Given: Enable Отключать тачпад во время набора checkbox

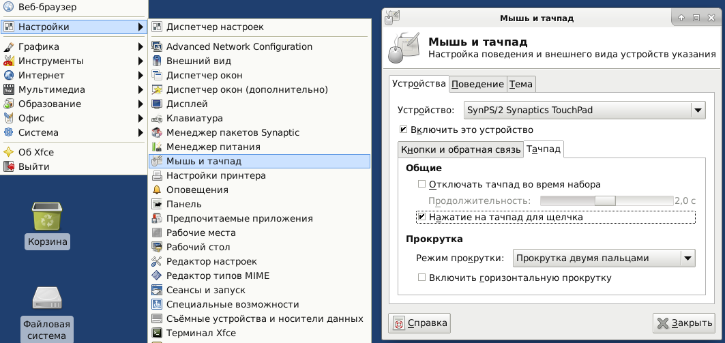Looking at the screenshot, I should 421,184.
